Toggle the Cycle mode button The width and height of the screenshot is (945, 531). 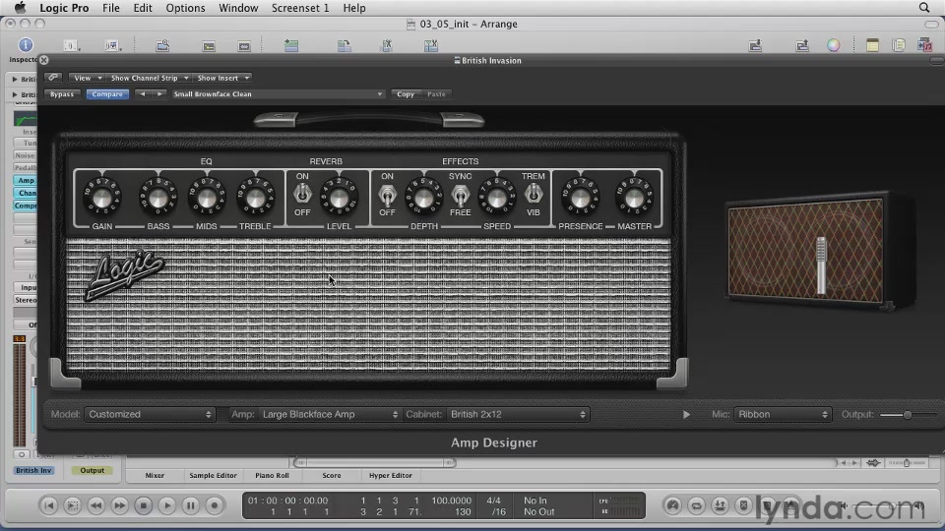coord(696,505)
